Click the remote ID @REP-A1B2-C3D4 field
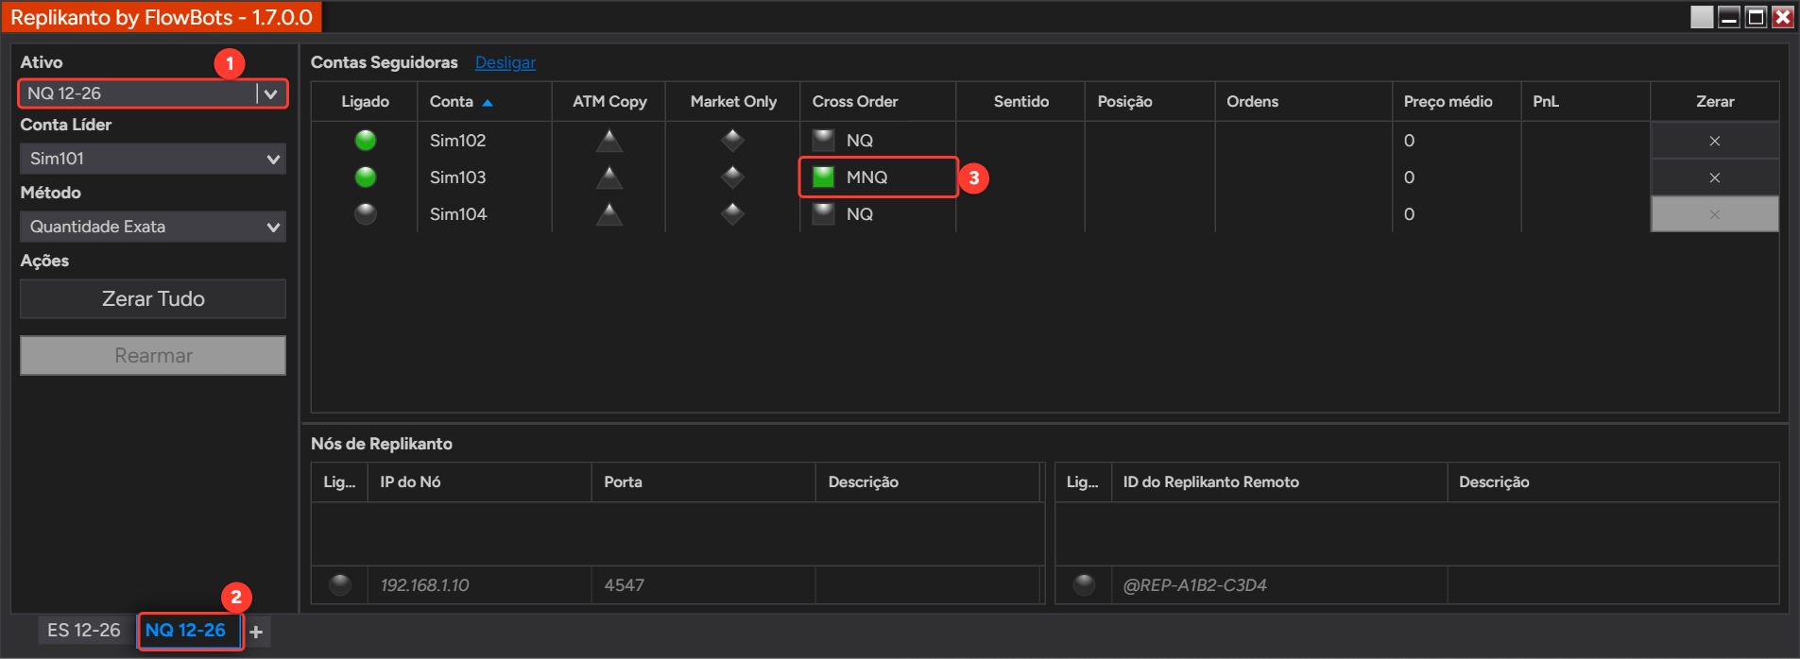This screenshot has height=659, width=1800. pos(1279,585)
